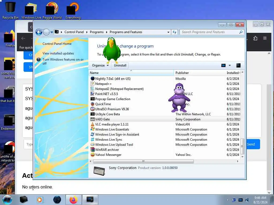The height and width of the screenshot is (205, 274).
Task: Open the recent pages dropdown arrow
Action: click(52, 32)
